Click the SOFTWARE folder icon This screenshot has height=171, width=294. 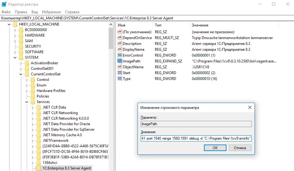click(x=21, y=52)
